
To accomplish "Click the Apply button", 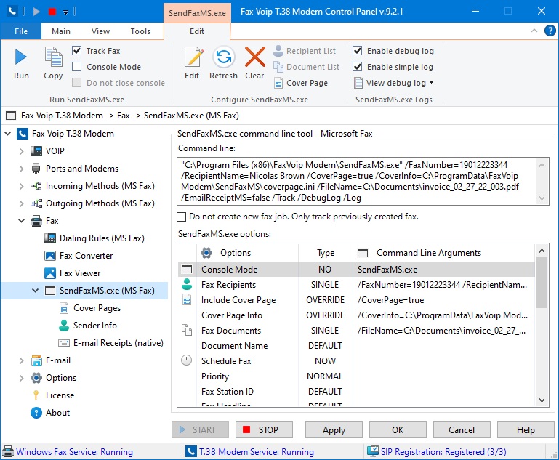I will tap(334, 430).
